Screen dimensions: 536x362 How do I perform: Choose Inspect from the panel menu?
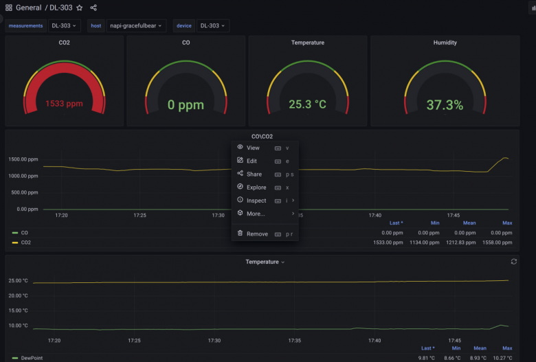click(x=265, y=201)
